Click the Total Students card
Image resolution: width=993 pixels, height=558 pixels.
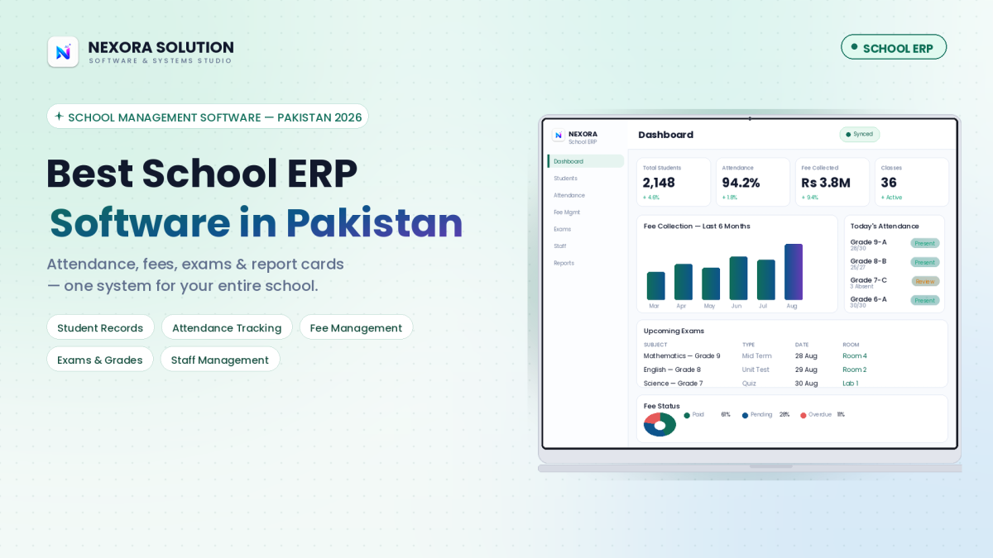point(674,182)
